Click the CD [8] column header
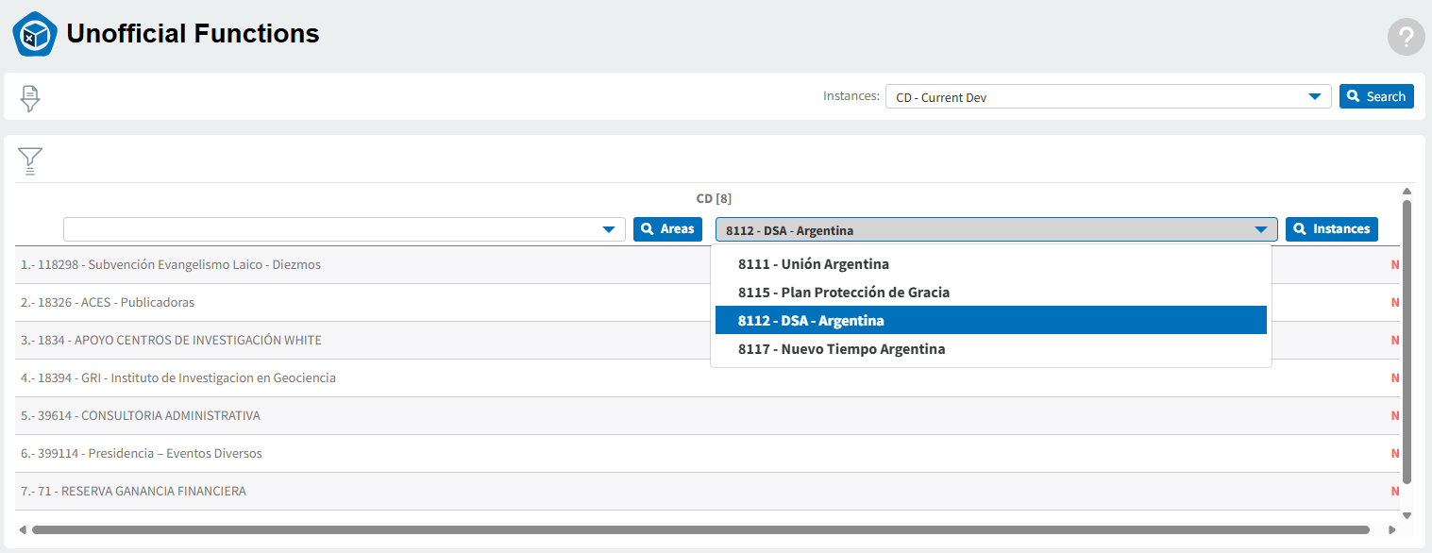 714,198
